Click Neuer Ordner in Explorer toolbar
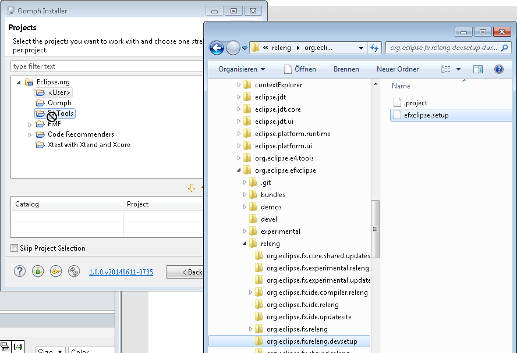This screenshot has height=353, width=517. pyautogui.click(x=398, y=69)
